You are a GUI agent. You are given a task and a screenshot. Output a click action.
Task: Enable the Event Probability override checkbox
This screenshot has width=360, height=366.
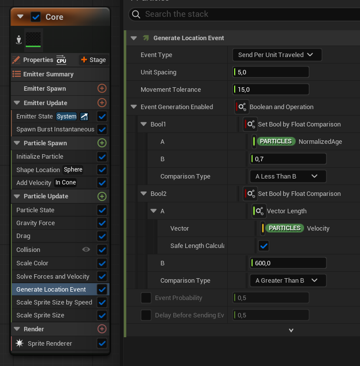click(146, 298)
